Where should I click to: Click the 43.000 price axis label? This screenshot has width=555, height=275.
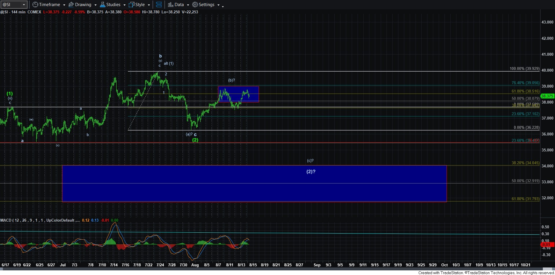pos(547,22)
